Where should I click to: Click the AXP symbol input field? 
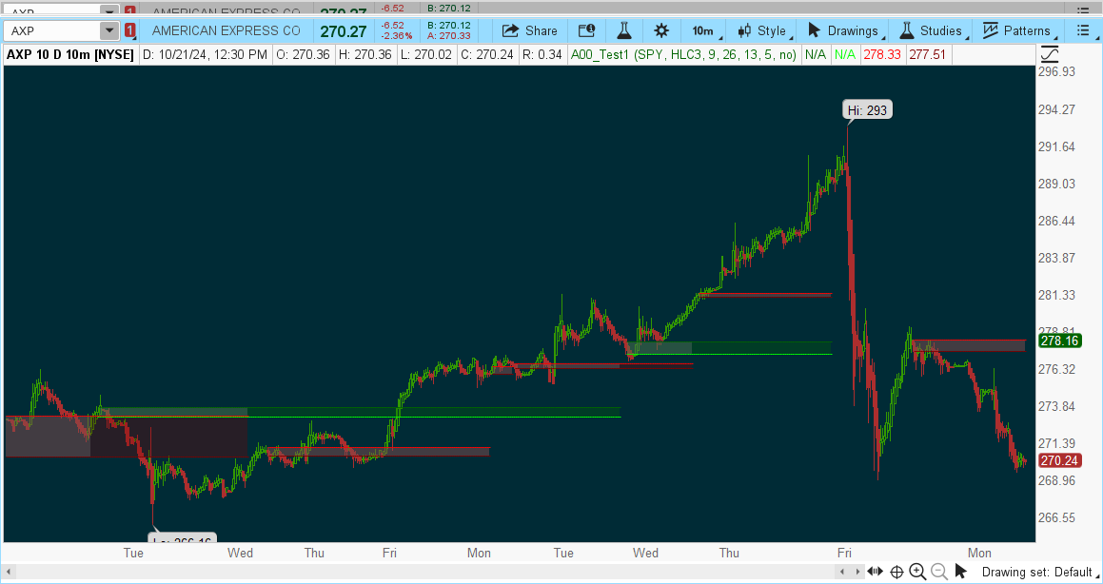coord(52,31)
